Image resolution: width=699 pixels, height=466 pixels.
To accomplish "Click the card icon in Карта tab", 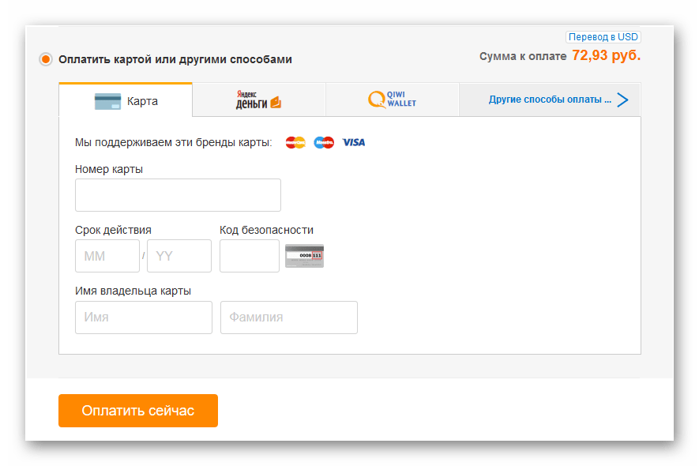I will [x=107, y=101].
